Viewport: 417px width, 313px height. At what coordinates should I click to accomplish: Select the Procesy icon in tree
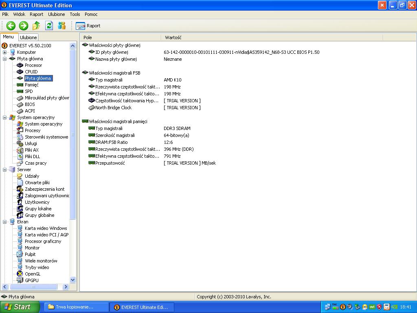(x=20, y=130)
